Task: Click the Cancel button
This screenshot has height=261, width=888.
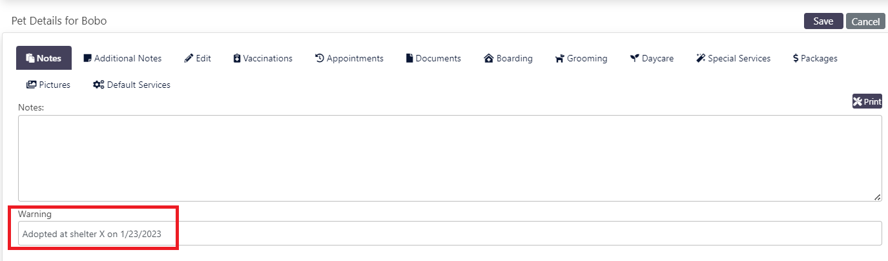Action: tap(865, 21)
